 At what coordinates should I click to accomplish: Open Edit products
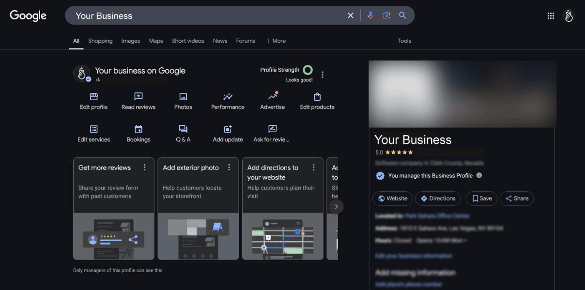click(317, 101)
